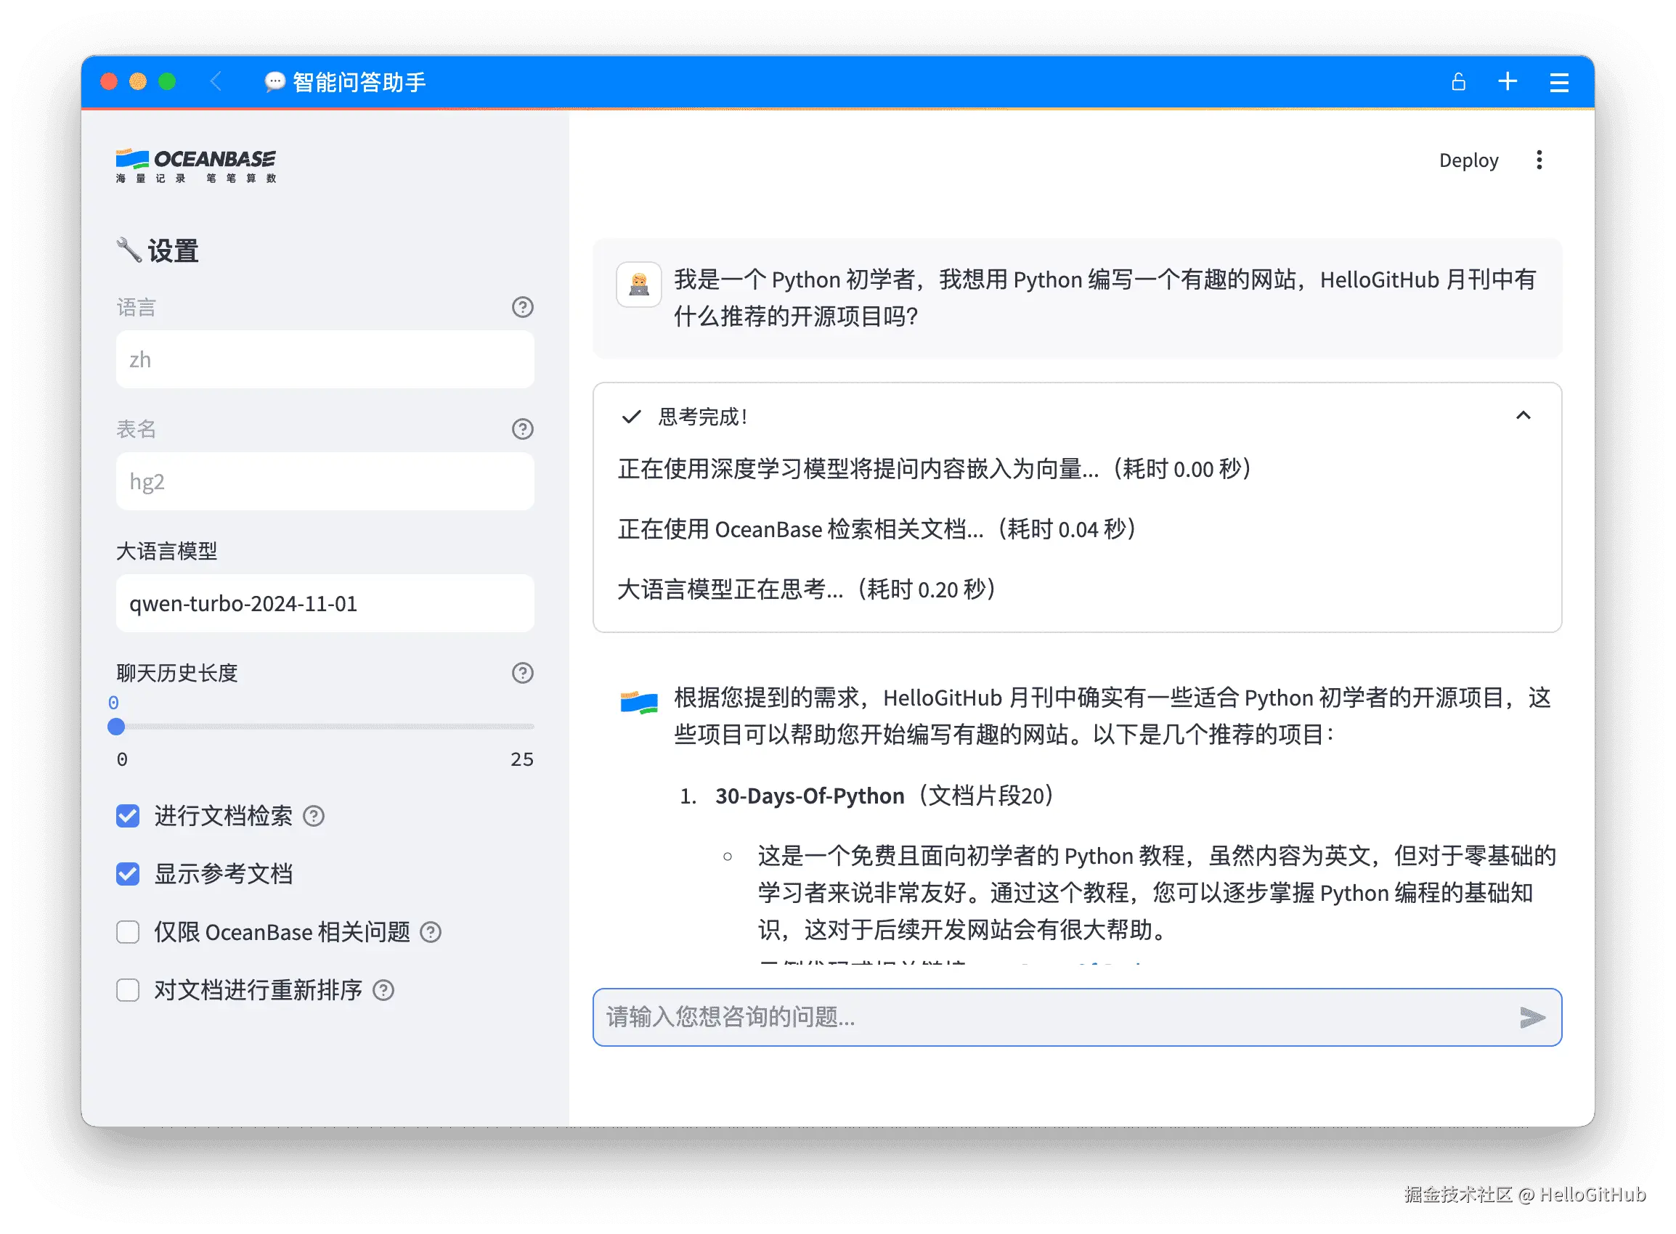Enable 仅限 OceanBase 相关问题 checkbox
The image size is (1676, 1234).
coord(128,932)
